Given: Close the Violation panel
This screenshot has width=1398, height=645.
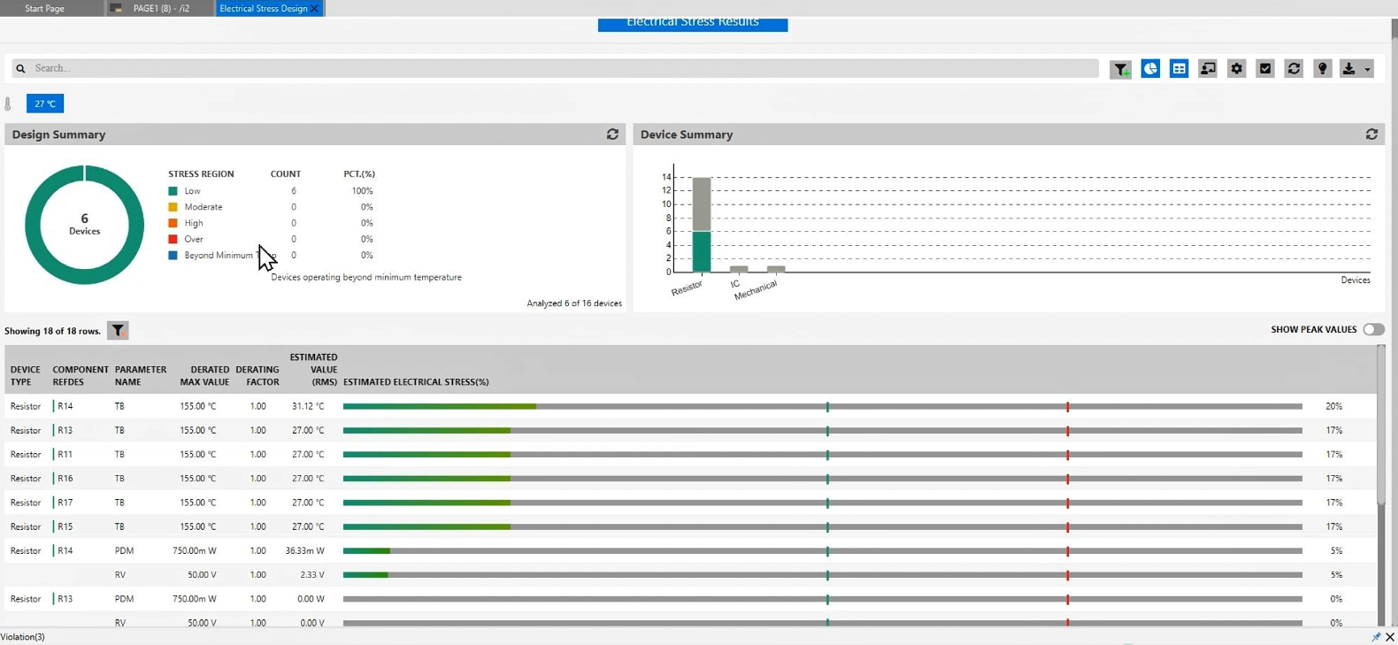Looking at the screenshot, I should pyautogui.click(x=1390, y=637).
